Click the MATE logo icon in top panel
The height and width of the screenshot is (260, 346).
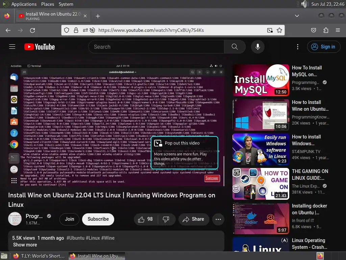click(6, 4)
